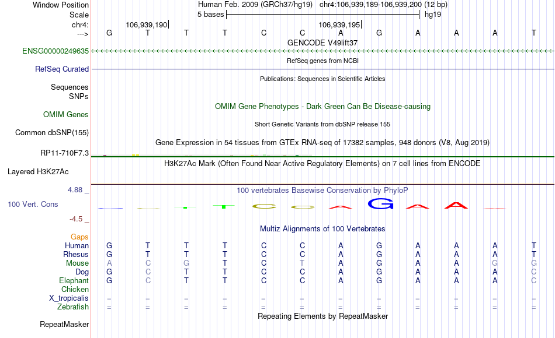Screen dimensions: 555x338
Task: Select the orange Gaps label
Action: [79, 237]
